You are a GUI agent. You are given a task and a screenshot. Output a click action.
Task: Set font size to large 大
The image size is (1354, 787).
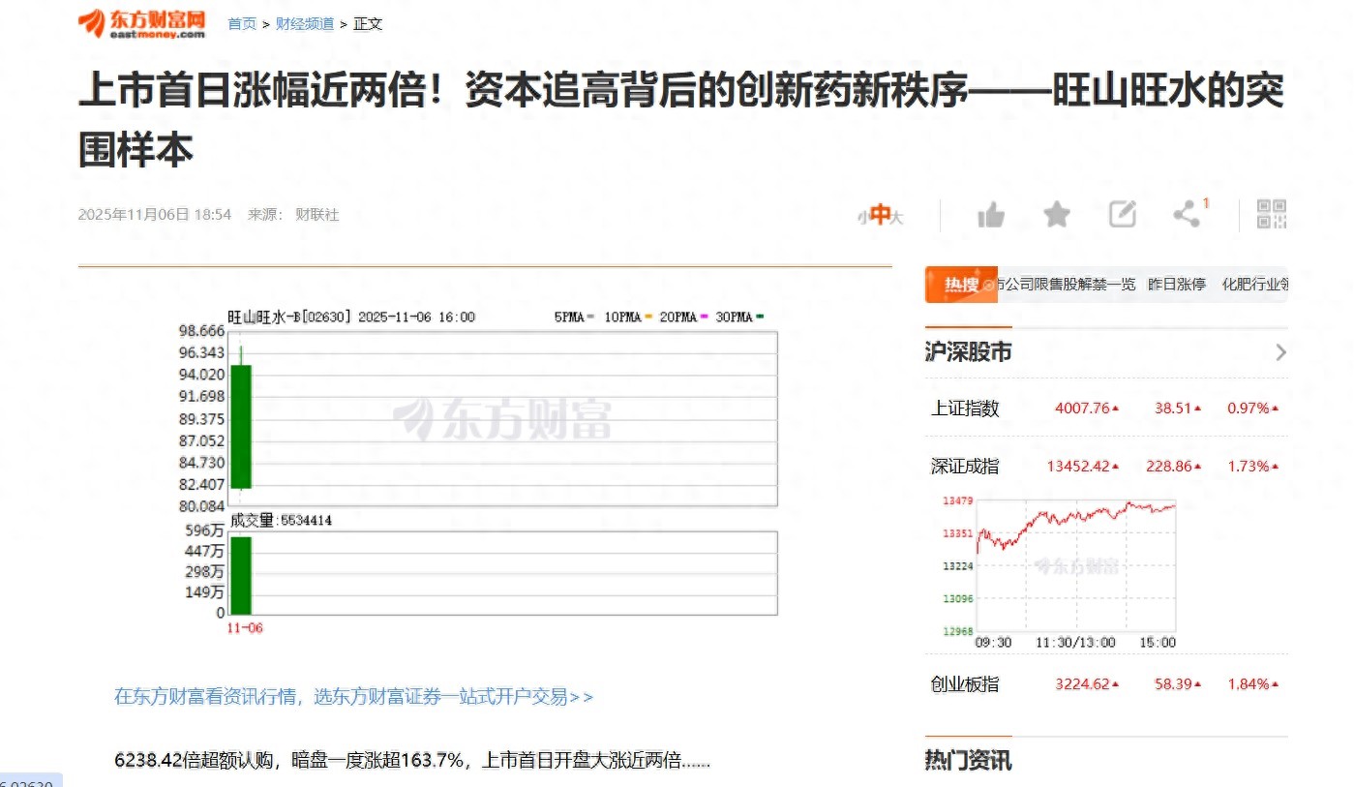[896, 217]
